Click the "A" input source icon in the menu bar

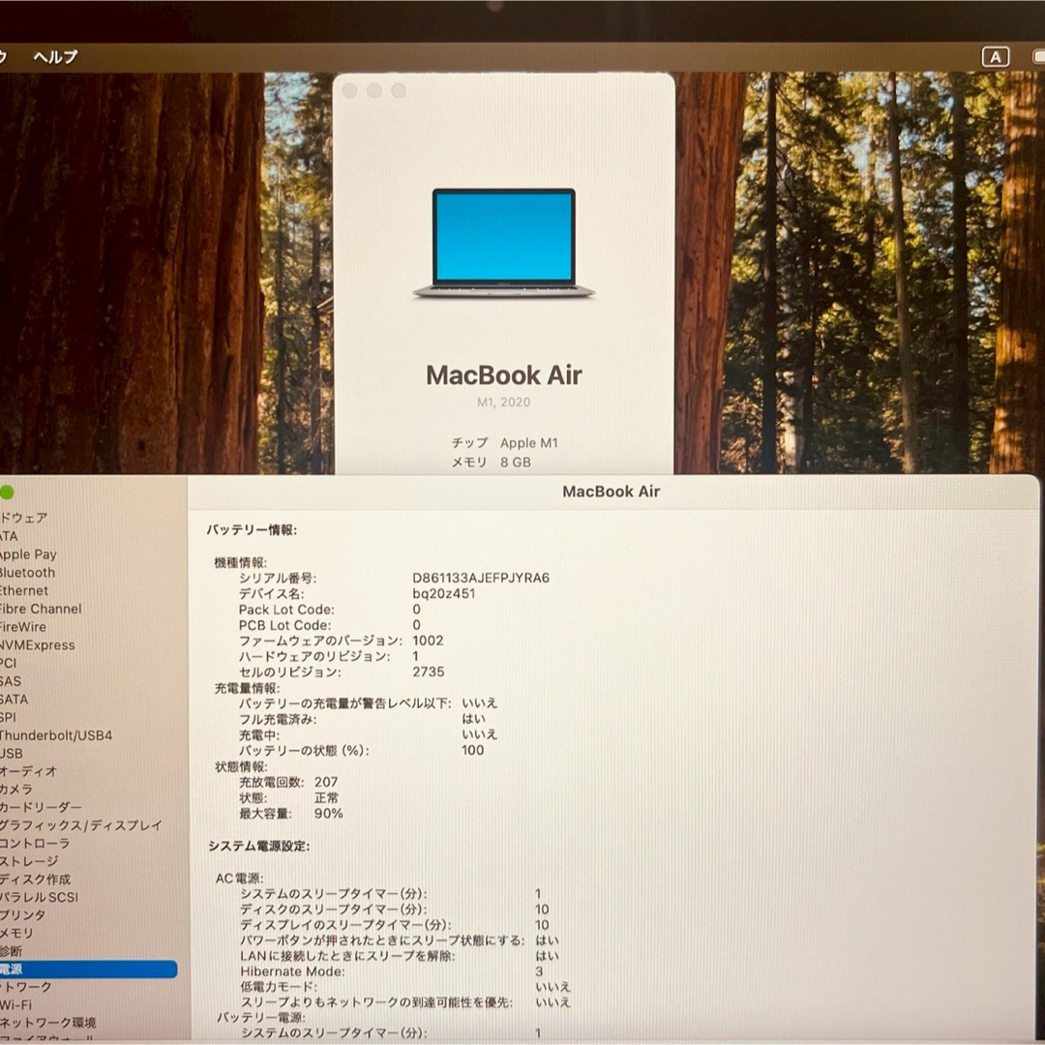coord(995,57)
